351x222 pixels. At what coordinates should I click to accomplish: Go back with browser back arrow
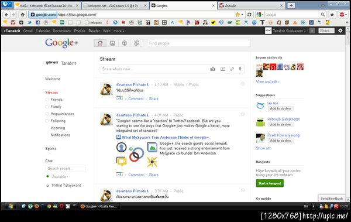6,15
